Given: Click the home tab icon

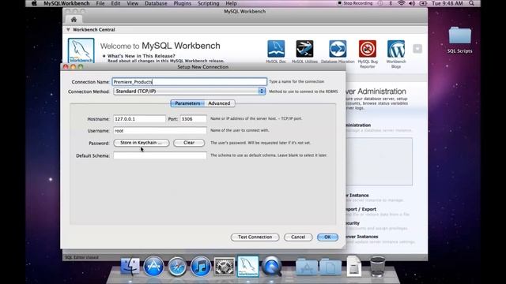Looking at the screenshot, I should click(74, 20).
